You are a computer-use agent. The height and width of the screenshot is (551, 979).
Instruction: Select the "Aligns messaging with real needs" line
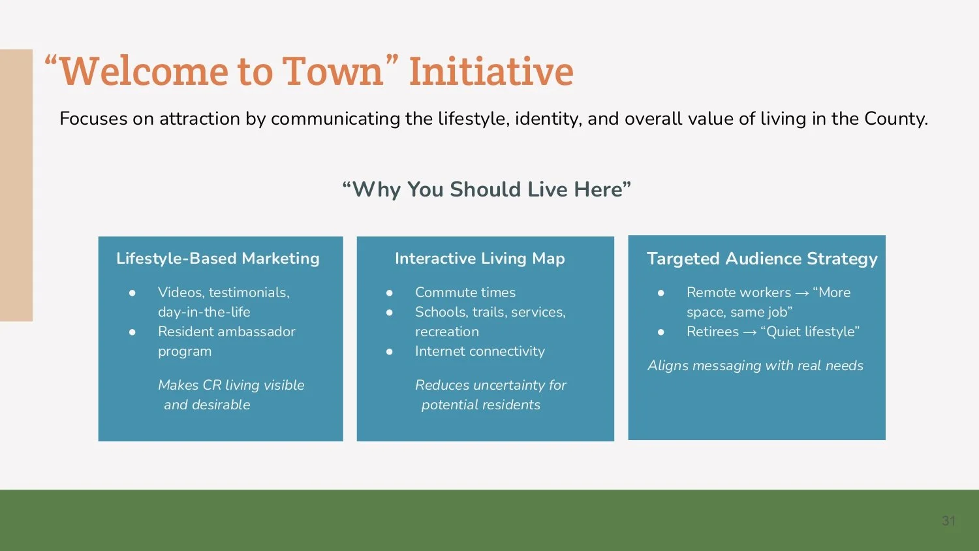[x=756, y=366]
